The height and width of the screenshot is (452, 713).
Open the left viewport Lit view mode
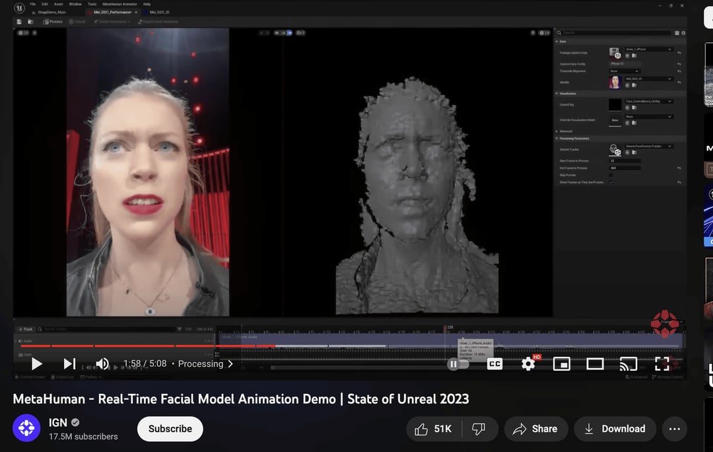click(23, 33)
